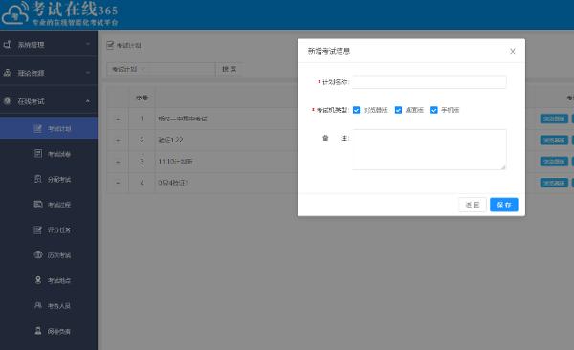Screen dimensions: 574x350
Task: Click the 计划名称 input field
Action: coord(429,82)
